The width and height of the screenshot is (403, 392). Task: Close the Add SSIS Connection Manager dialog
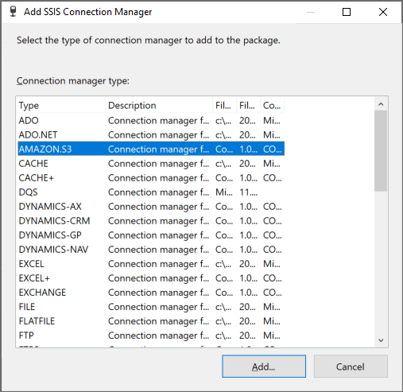(x=383, y=12)
